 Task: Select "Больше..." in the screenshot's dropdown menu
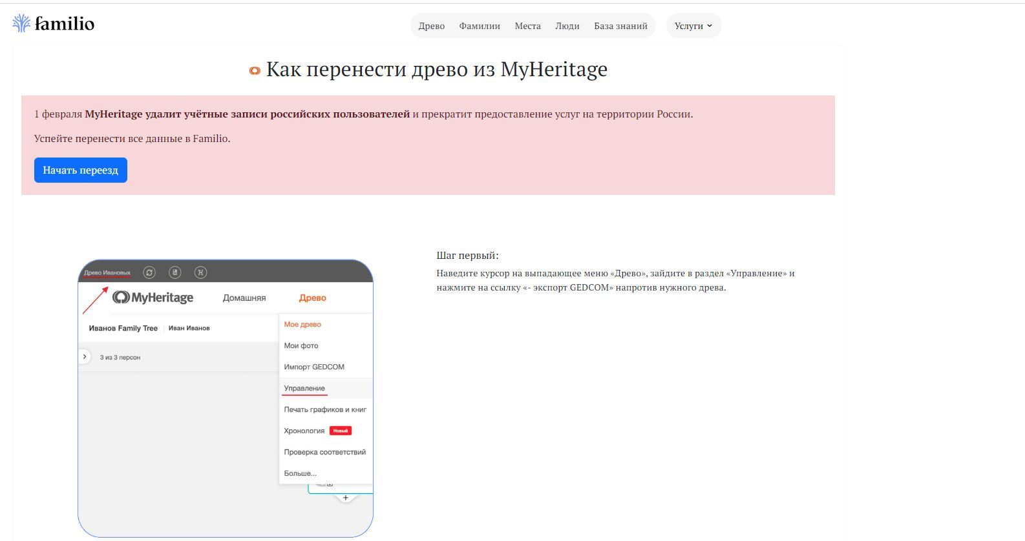(301, 473)
